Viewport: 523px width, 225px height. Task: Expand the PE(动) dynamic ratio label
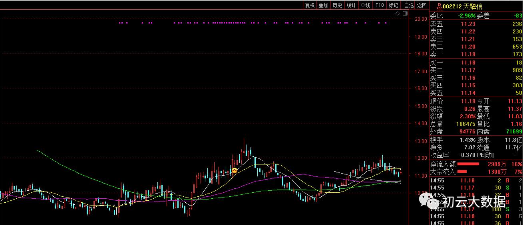[x=486, y=155]
